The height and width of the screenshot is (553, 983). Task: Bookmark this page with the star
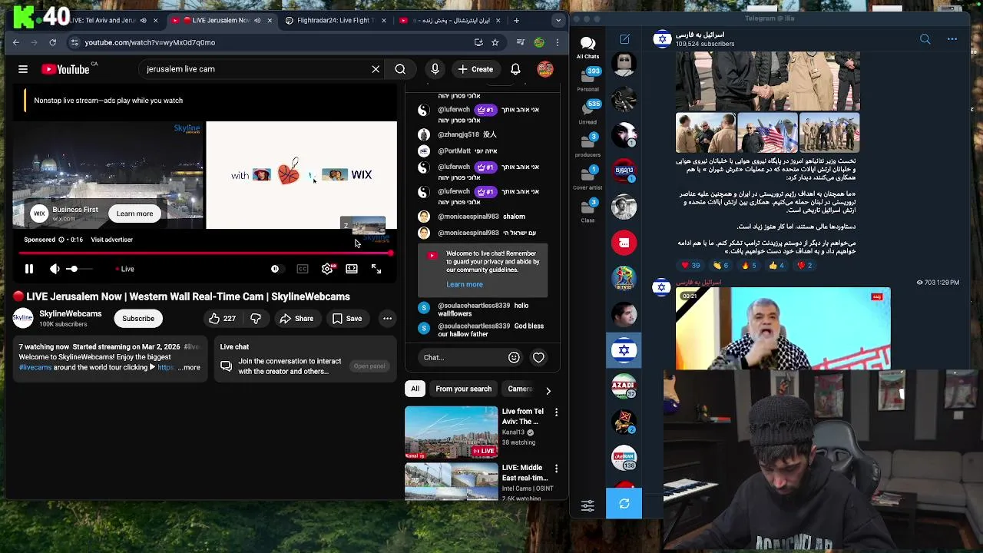[495, 42]
